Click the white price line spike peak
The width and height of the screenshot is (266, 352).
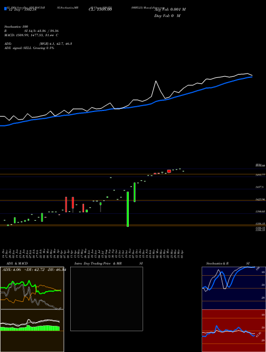pos(156,81)
